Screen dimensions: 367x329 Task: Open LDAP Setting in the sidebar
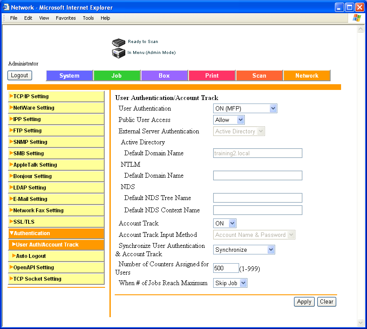(56, 188)
